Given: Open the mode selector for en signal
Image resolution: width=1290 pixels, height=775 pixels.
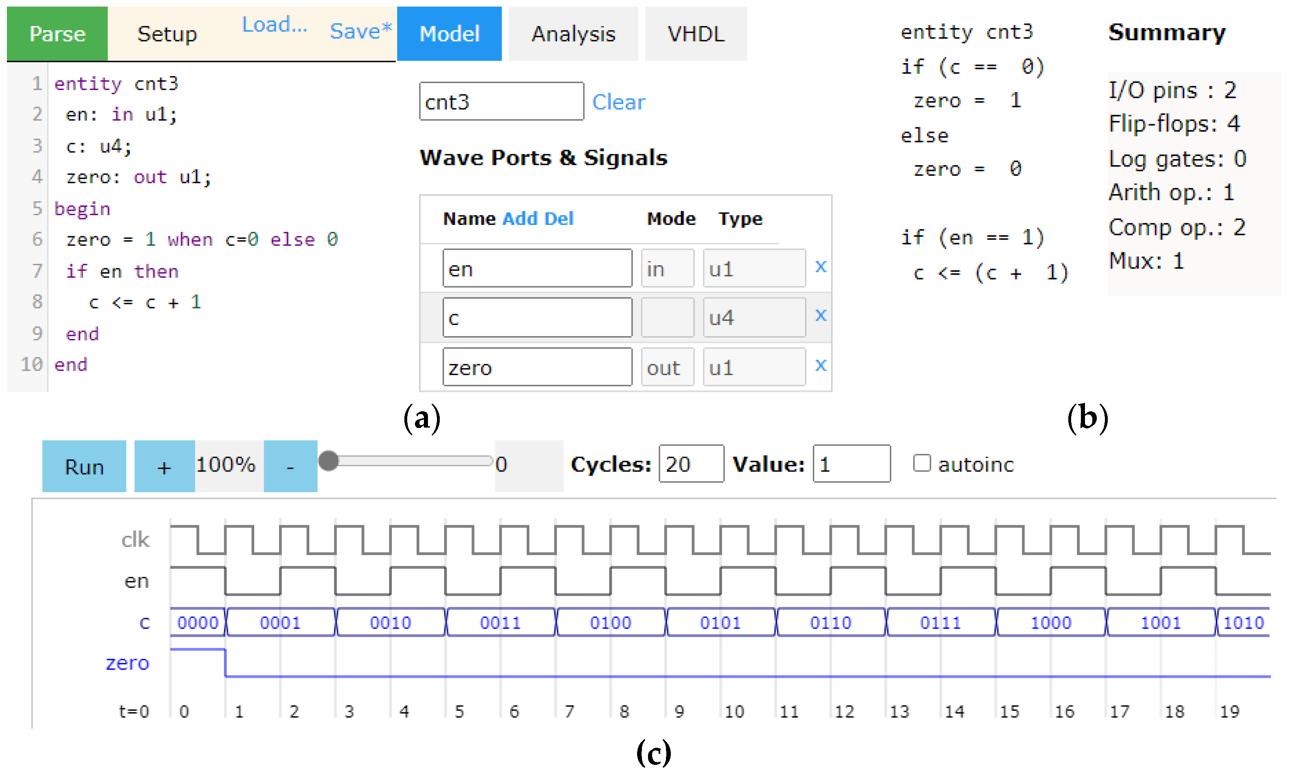Looking at the screenshot, I should click(667, 269).
